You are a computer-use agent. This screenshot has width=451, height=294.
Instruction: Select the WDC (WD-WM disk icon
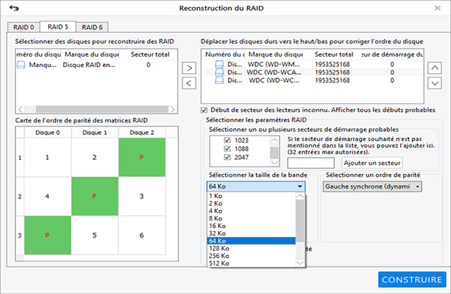(x=220, y=64)
